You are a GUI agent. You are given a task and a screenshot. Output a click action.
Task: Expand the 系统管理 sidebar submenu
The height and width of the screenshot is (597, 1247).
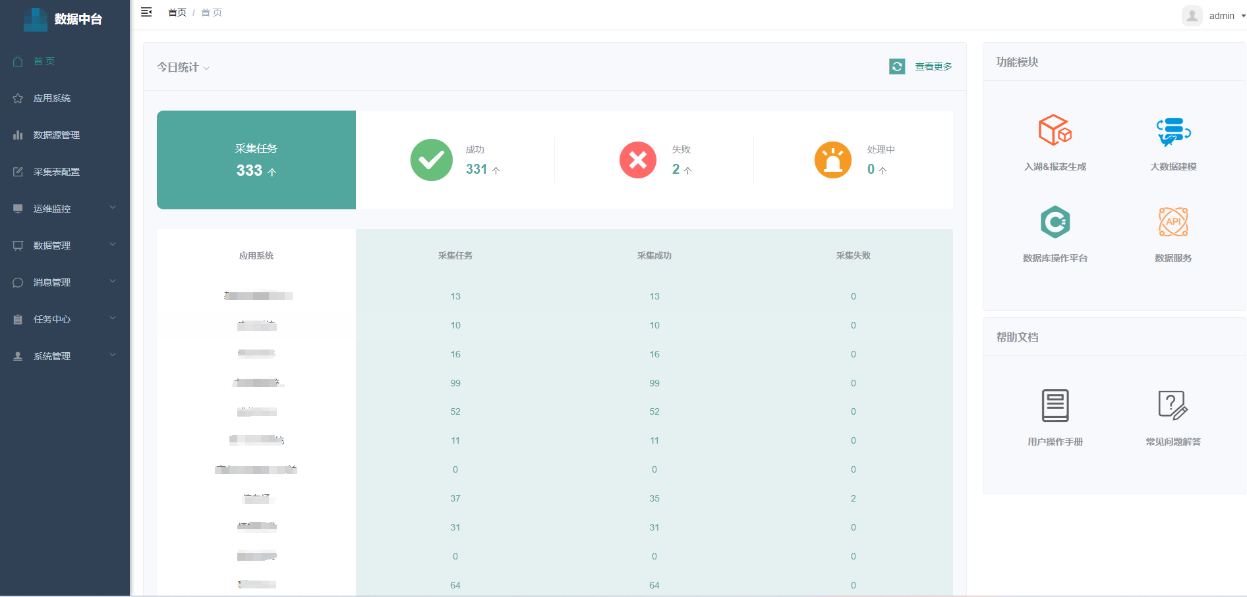[x=65, y=356]
